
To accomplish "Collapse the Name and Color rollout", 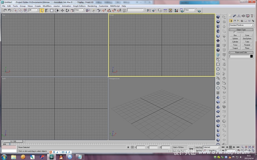I will click(x=241, y=52).
